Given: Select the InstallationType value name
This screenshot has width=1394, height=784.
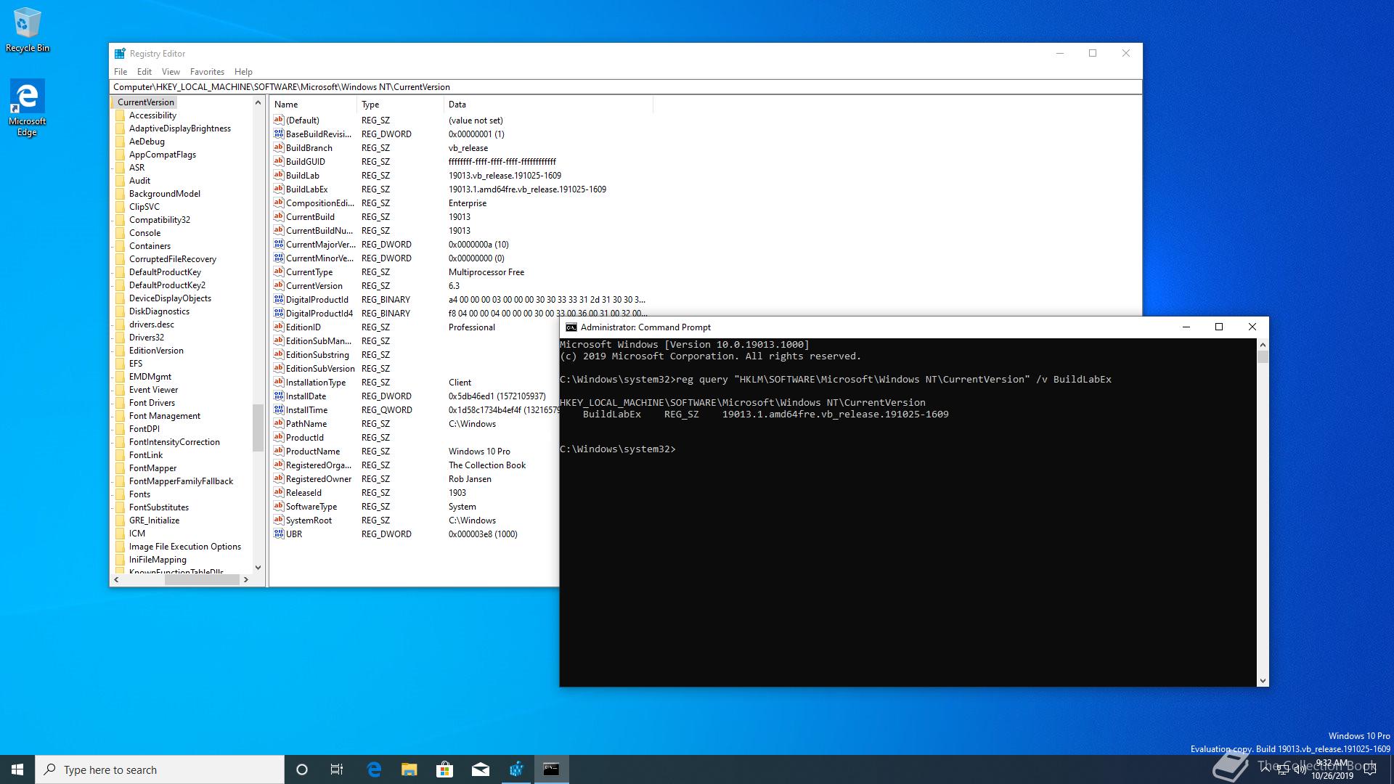Looking at the screenshot, I should (x=316, y=383).
